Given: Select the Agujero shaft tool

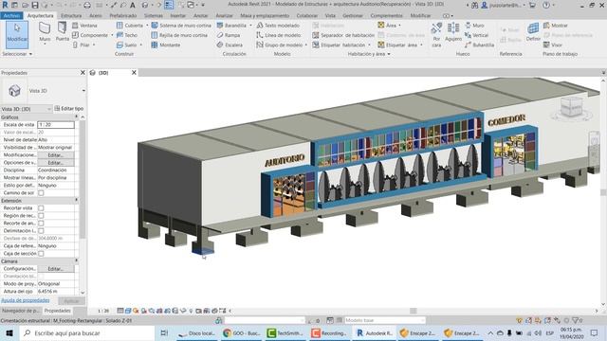Looking at the screenshot, I should 453,32.
